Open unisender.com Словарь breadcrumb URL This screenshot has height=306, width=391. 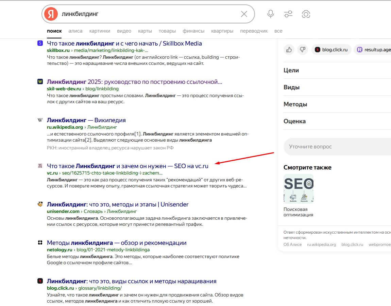pyautogui.click(x=92, y=211)
